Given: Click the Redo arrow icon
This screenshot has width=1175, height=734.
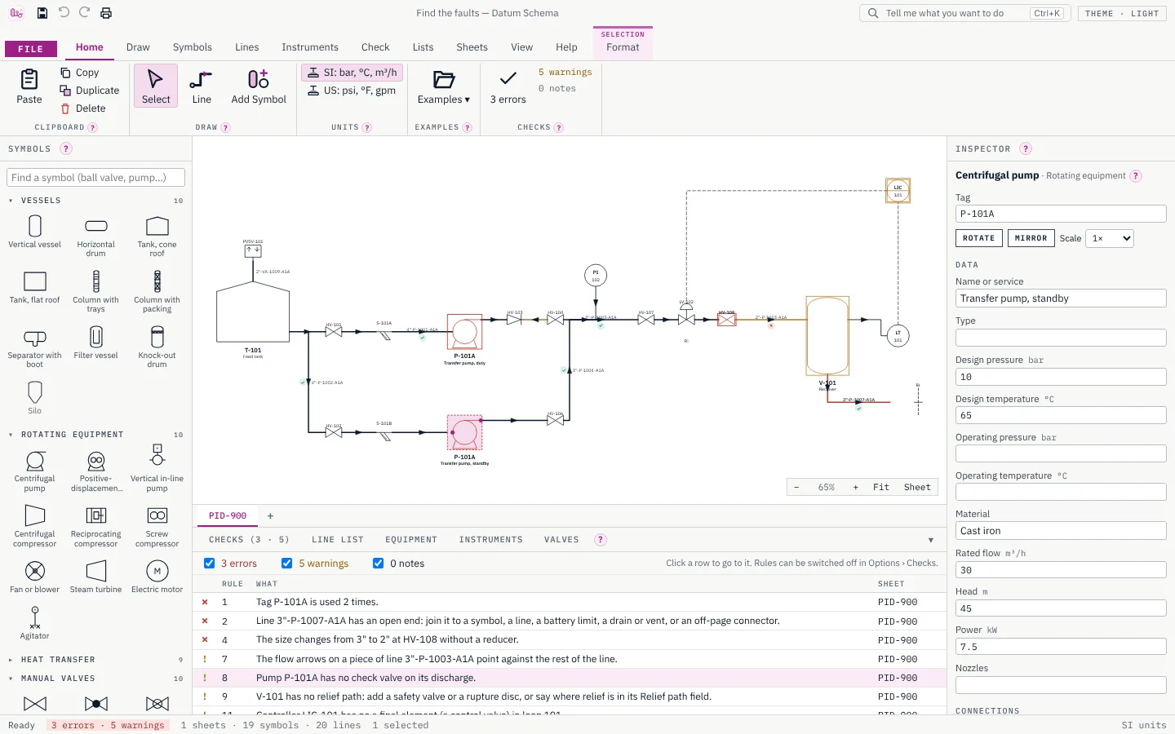Looking at the screenshot, I should [85, 13].
